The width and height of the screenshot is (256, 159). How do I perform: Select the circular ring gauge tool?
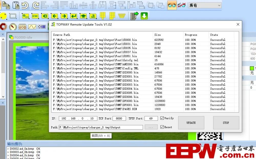3,26
